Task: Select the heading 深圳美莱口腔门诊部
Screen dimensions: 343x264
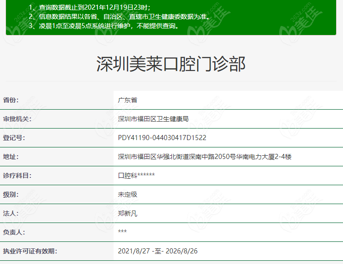Action: coord(171,64)
